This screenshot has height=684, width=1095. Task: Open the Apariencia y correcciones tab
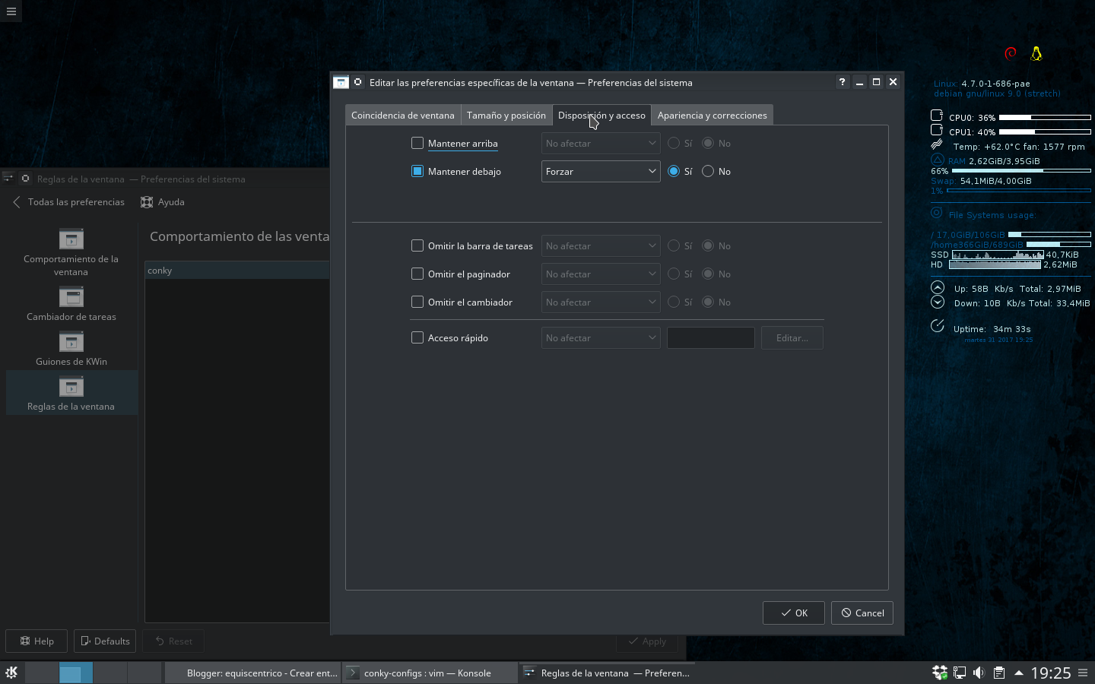click(712, 114)
